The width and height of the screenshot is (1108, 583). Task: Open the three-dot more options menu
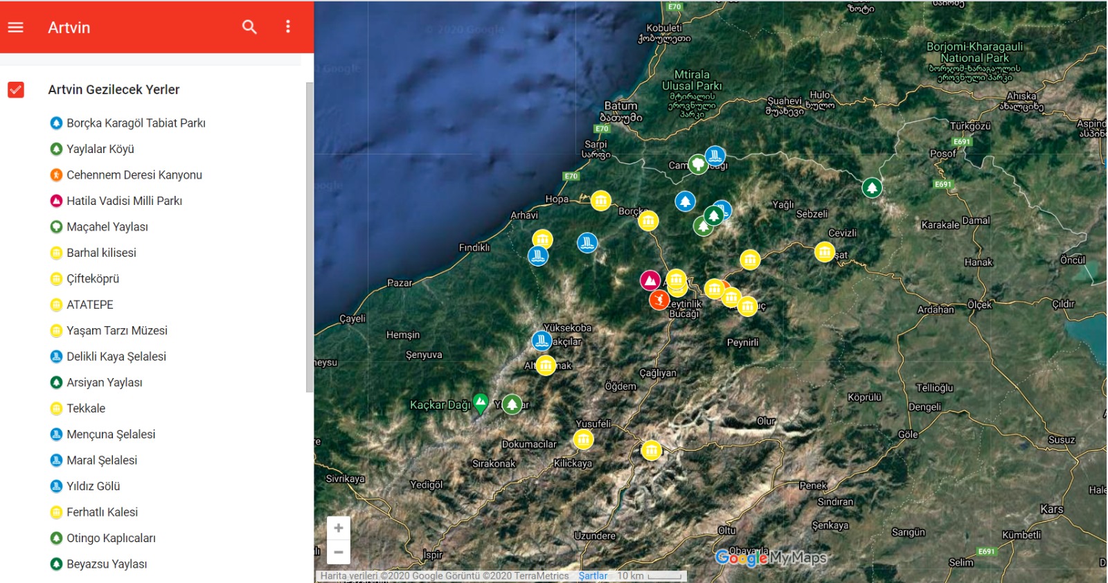click(x=288, y=27)
